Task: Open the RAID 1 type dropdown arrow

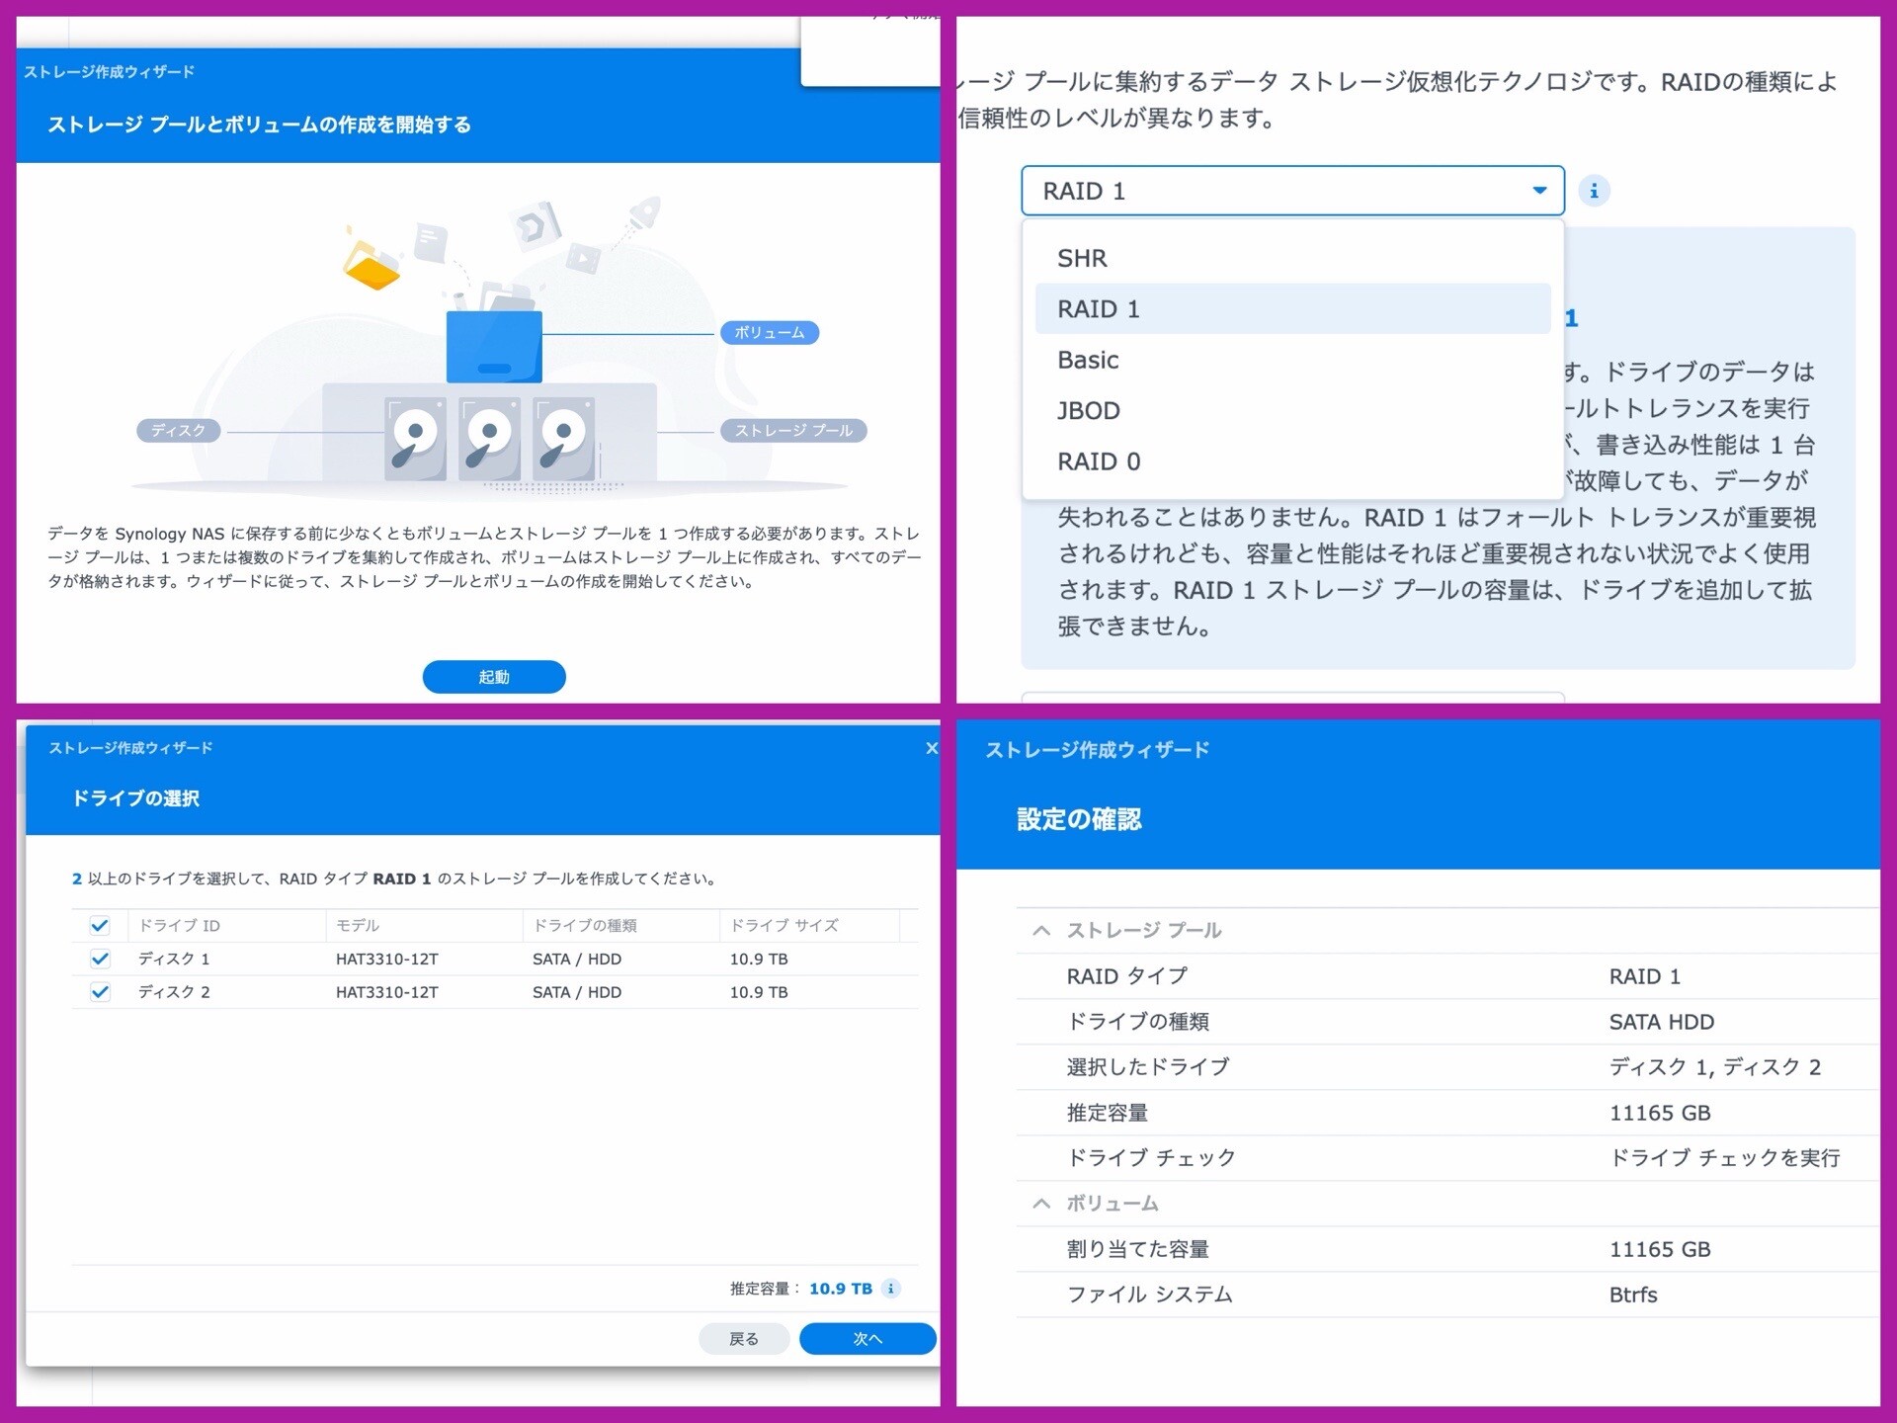Action: [1538, 191]
